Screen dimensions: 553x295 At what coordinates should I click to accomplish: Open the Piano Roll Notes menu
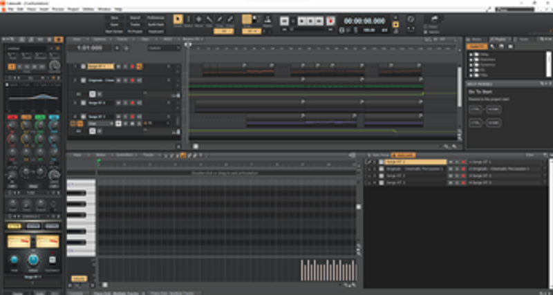tap(100, 155)
